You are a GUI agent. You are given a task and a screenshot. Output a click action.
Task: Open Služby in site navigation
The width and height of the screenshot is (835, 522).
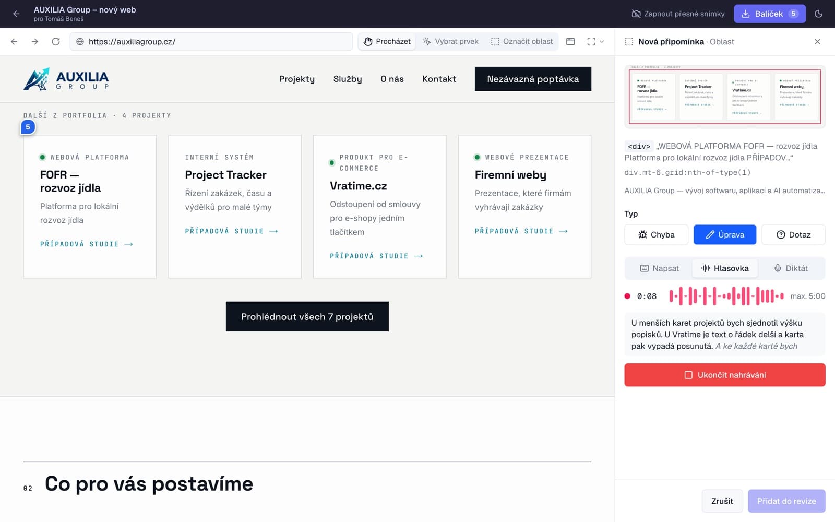point(348,79)
